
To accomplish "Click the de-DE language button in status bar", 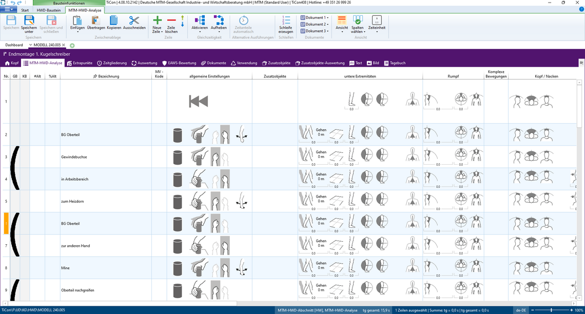I will pyautogui.click(x=521, y=310).
